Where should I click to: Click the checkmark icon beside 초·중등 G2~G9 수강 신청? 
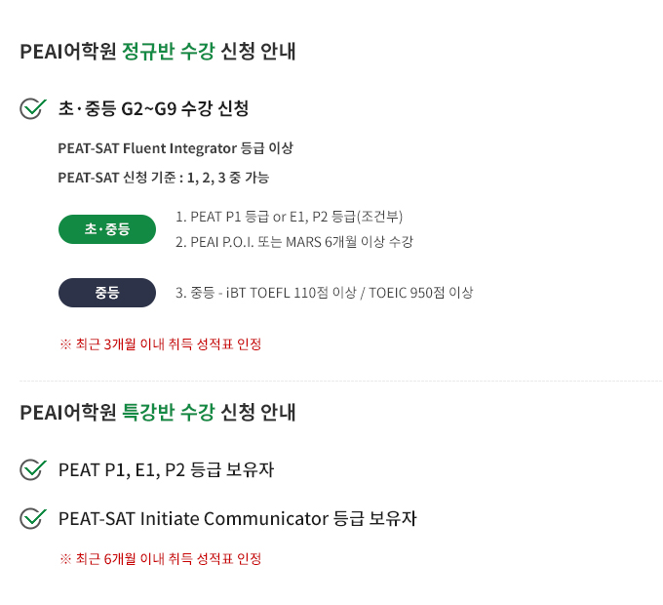pos(33,108)
